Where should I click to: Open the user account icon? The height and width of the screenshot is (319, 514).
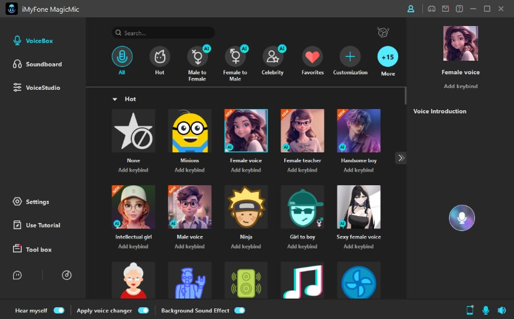coord(411,9)
